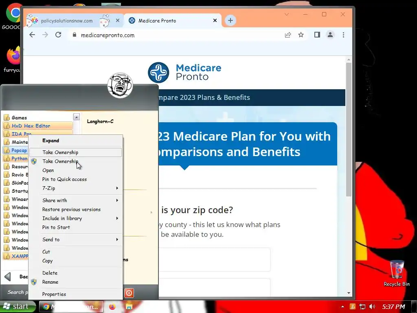
Task: Click the Medicare Pronto cross logo
Action: (158, 73)
